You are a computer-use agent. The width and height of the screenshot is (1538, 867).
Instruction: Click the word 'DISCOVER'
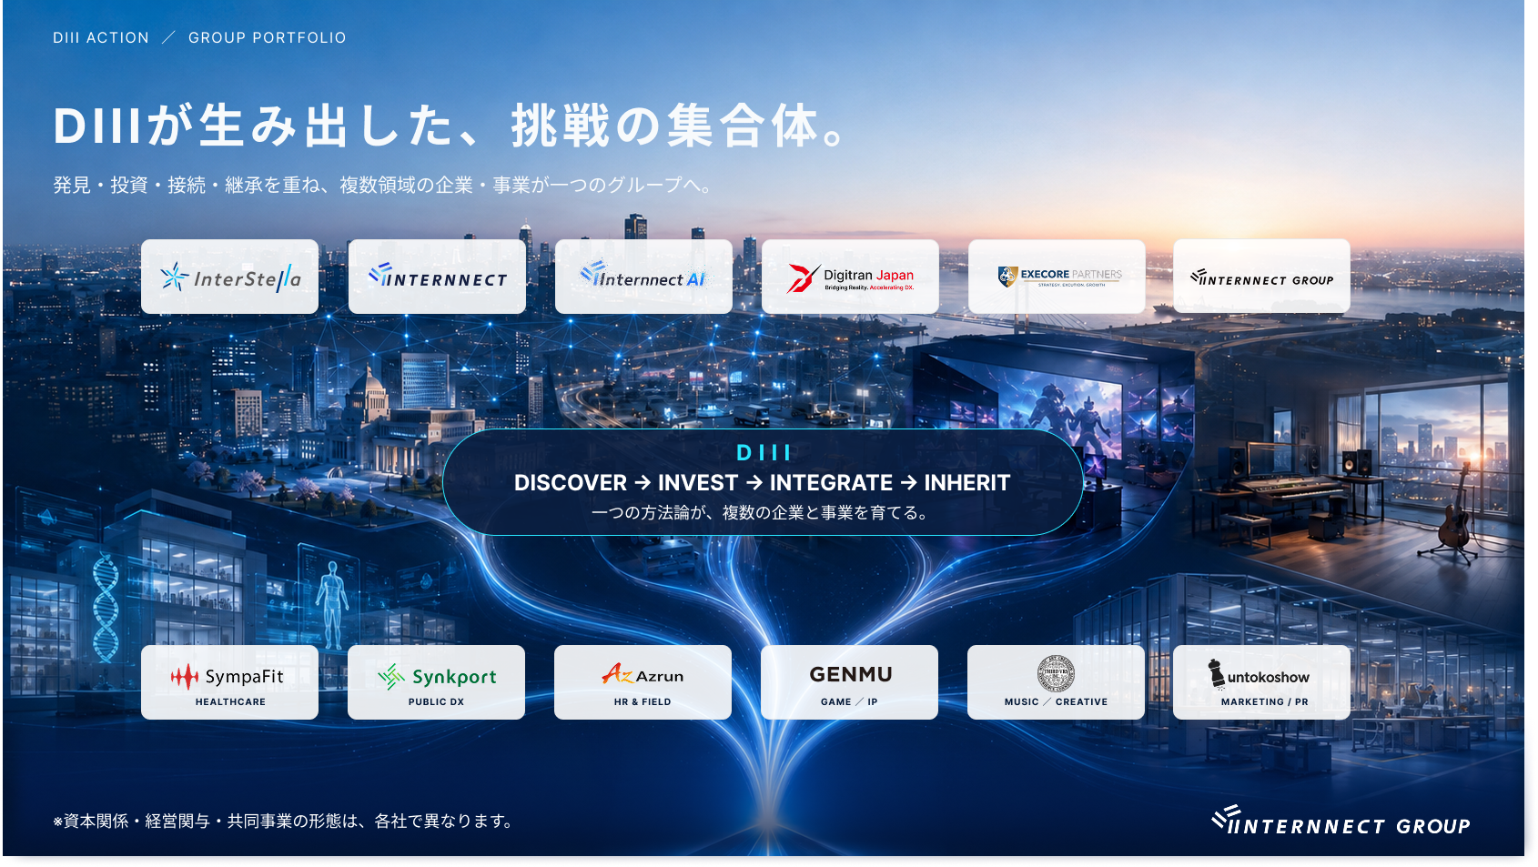pos(571,483)
